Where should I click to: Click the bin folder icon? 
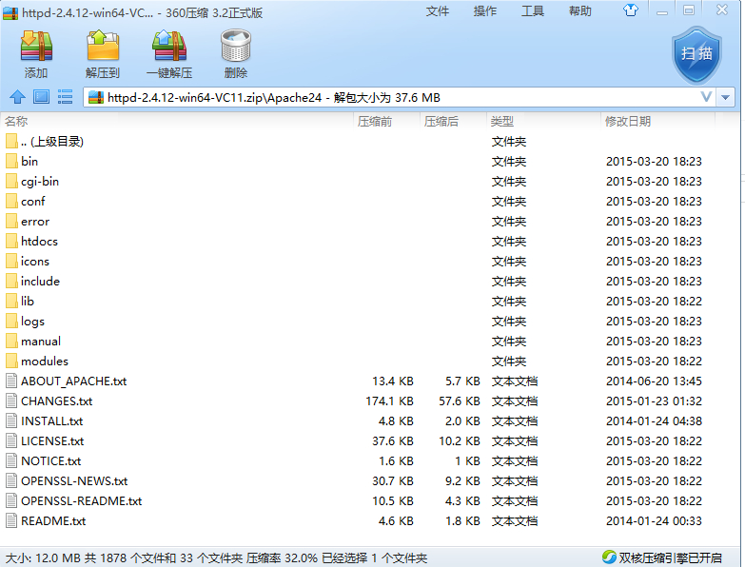[11, 162]
